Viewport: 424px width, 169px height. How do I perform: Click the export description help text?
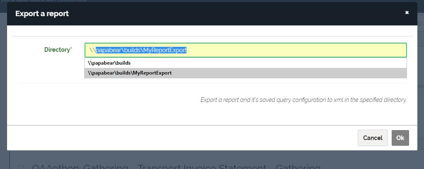303,100
